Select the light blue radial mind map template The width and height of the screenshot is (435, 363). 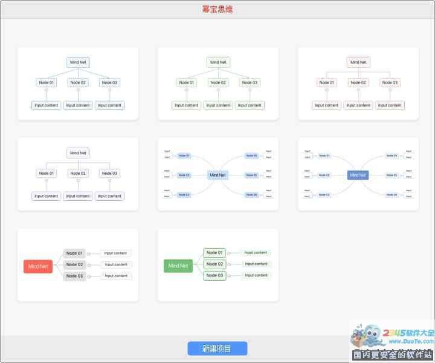coord(218,174)
